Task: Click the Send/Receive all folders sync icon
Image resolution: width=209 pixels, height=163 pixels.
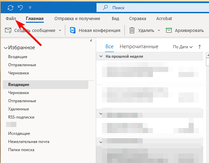Action: coord(10,7)
